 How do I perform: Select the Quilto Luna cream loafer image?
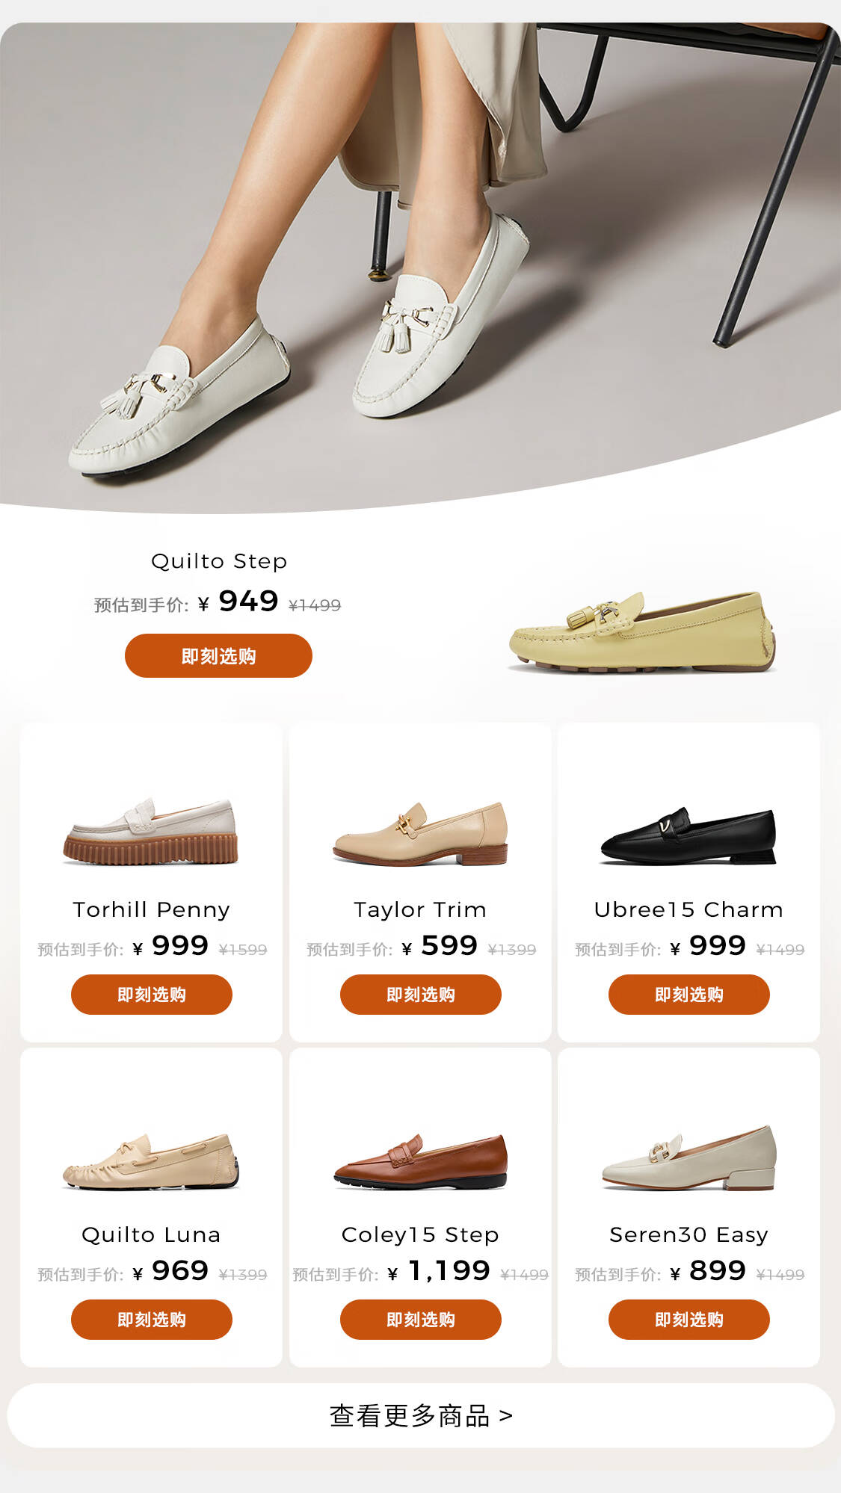point(151,1160)
